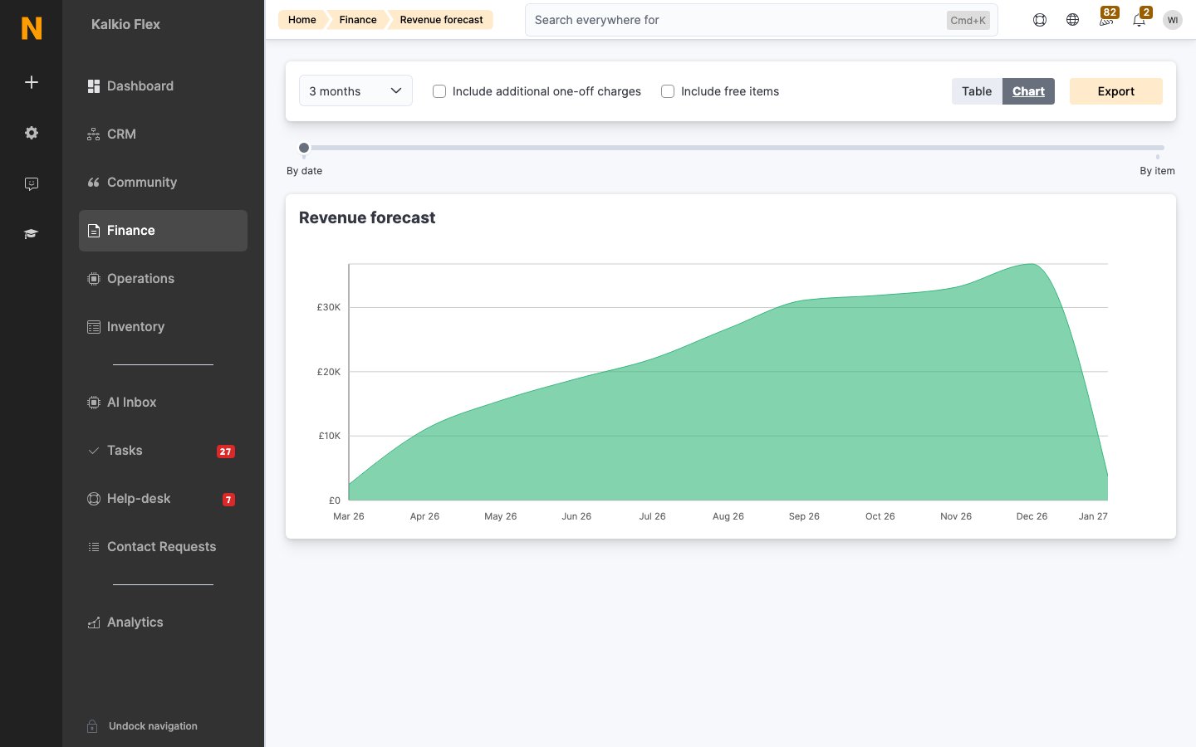Screen dimensions: 1196x747
Task: Open the Finance menu item
Action: point(163,231)
